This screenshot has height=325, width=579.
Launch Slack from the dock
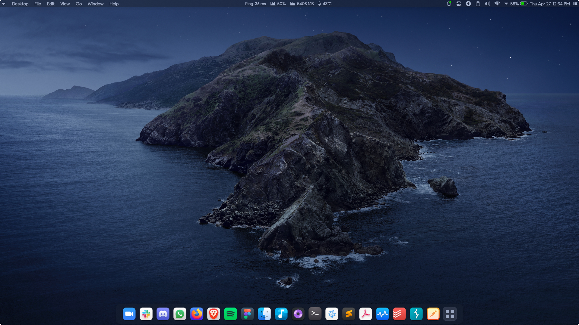point(146,314)
